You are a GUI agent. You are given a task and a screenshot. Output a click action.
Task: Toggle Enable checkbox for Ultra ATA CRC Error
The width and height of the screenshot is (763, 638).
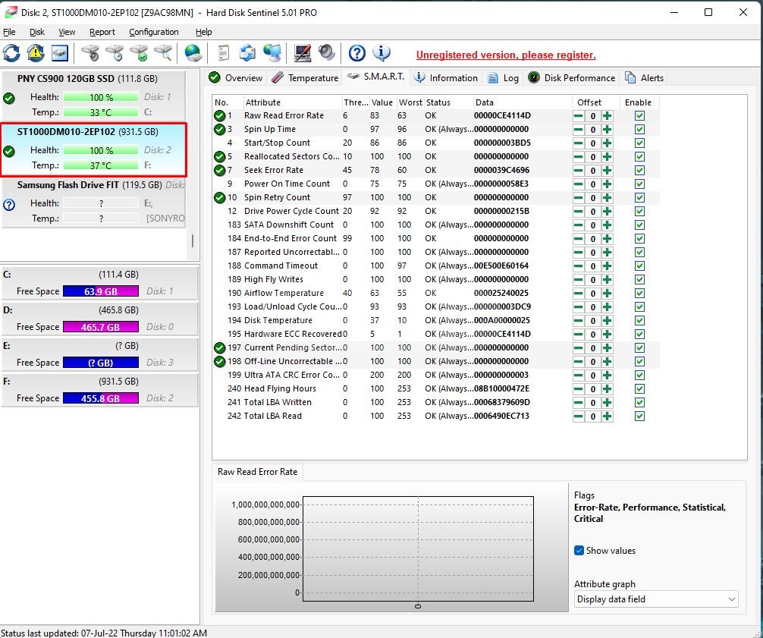click(639, 376)
